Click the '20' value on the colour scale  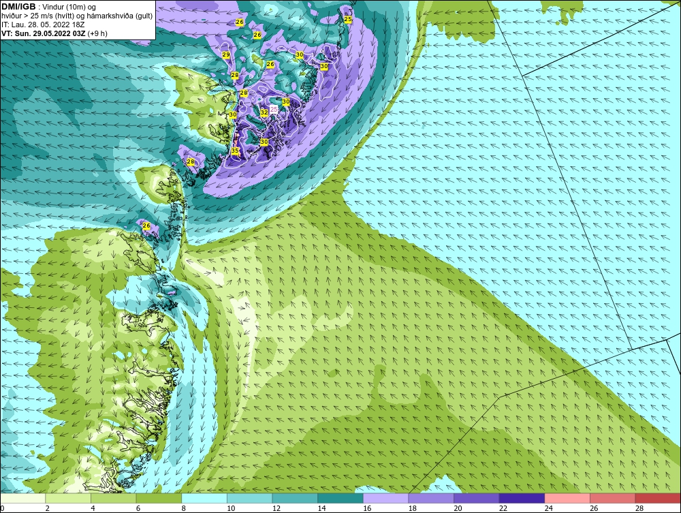(x=458, y=508)
